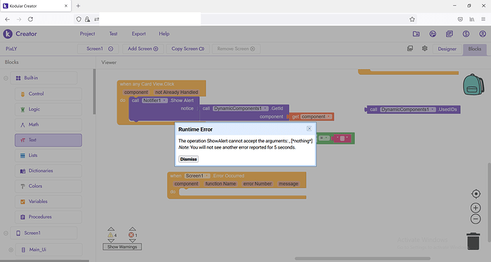
Task: Select the Kodular Creator browser tab
Action: tap(36, 6)
